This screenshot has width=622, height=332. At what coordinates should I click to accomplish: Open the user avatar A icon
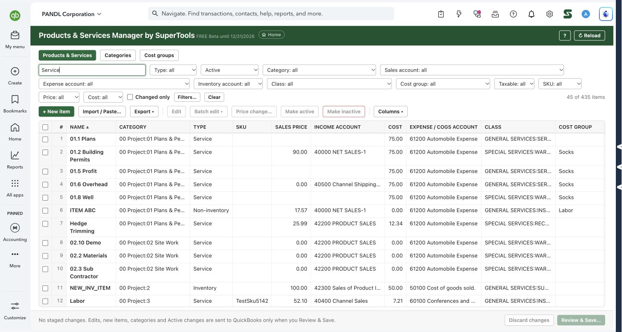point(586,14)
